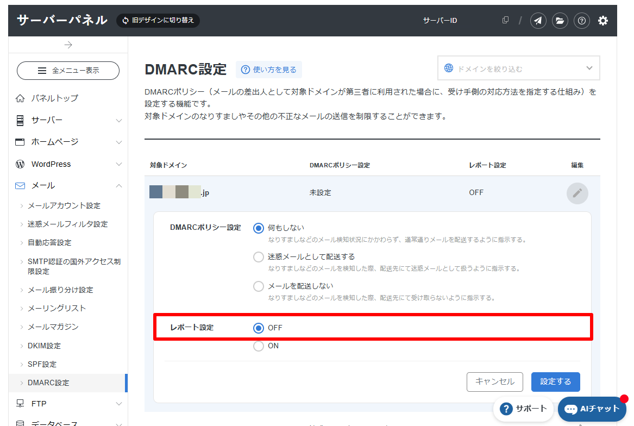Click the help question mark icon in header
Viewport: 634px width, 426px height.
(x=581, y=21)
